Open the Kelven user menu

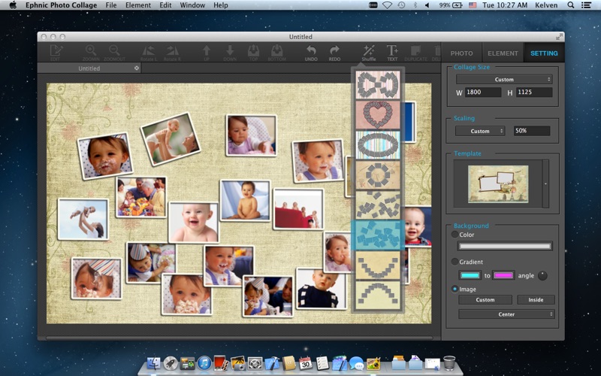pos(546,5)
